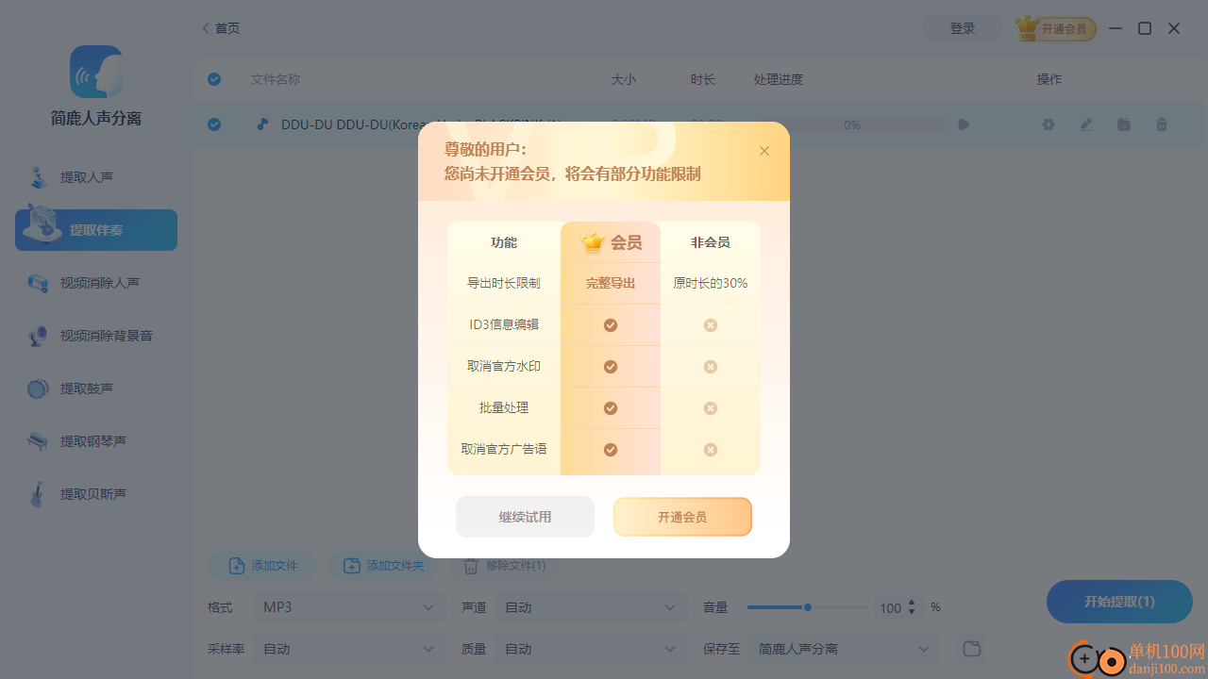Open 提取贝斯声 sidebar item
This screenshot has width=1208, height=679.
pyautogui.click(x=96, y=494)
